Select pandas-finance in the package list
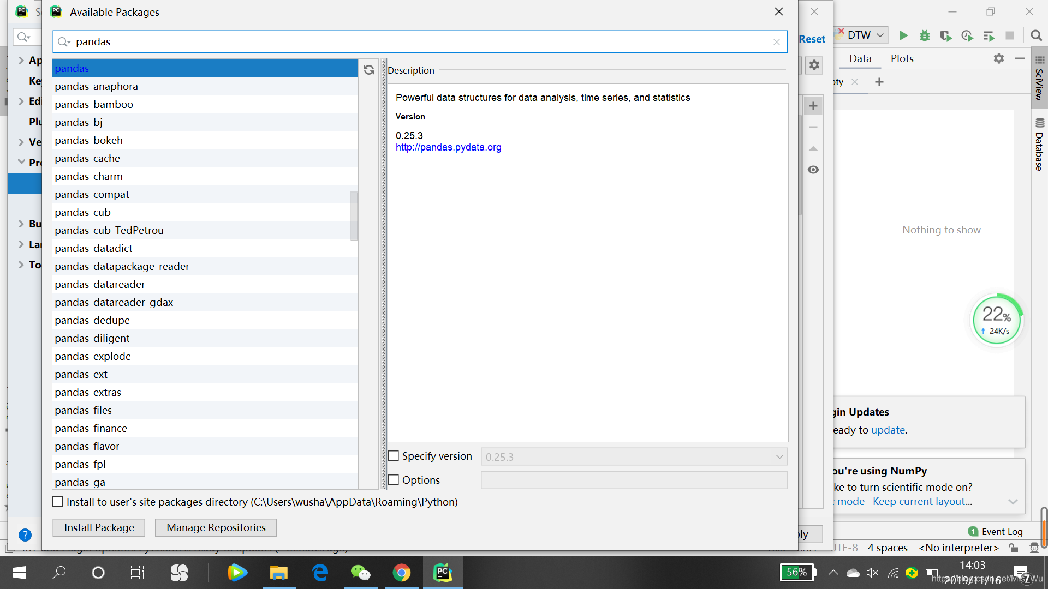The image size is (1048, 589). pos(205,428)
